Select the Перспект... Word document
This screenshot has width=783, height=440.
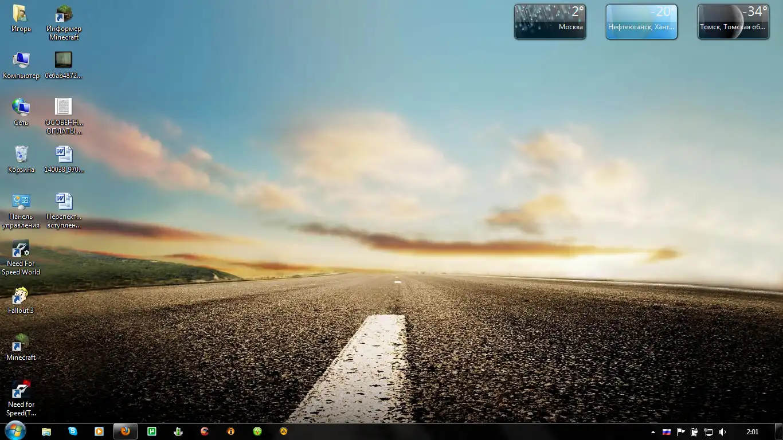tap(64, 203)
